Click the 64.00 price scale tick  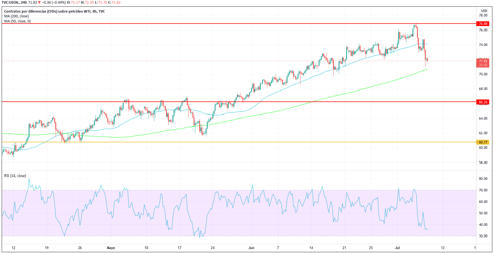click(483, 119)
